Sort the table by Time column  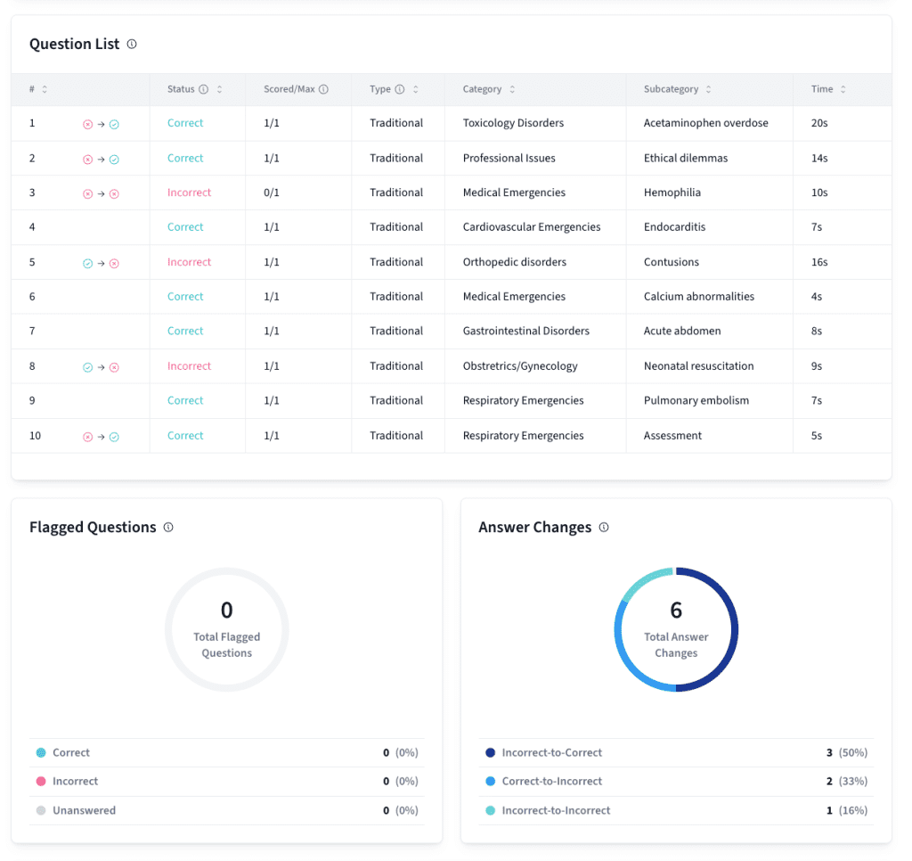[843, 89]
